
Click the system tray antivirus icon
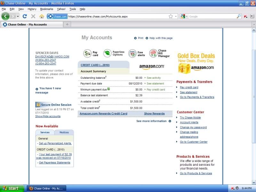point(233,188)
